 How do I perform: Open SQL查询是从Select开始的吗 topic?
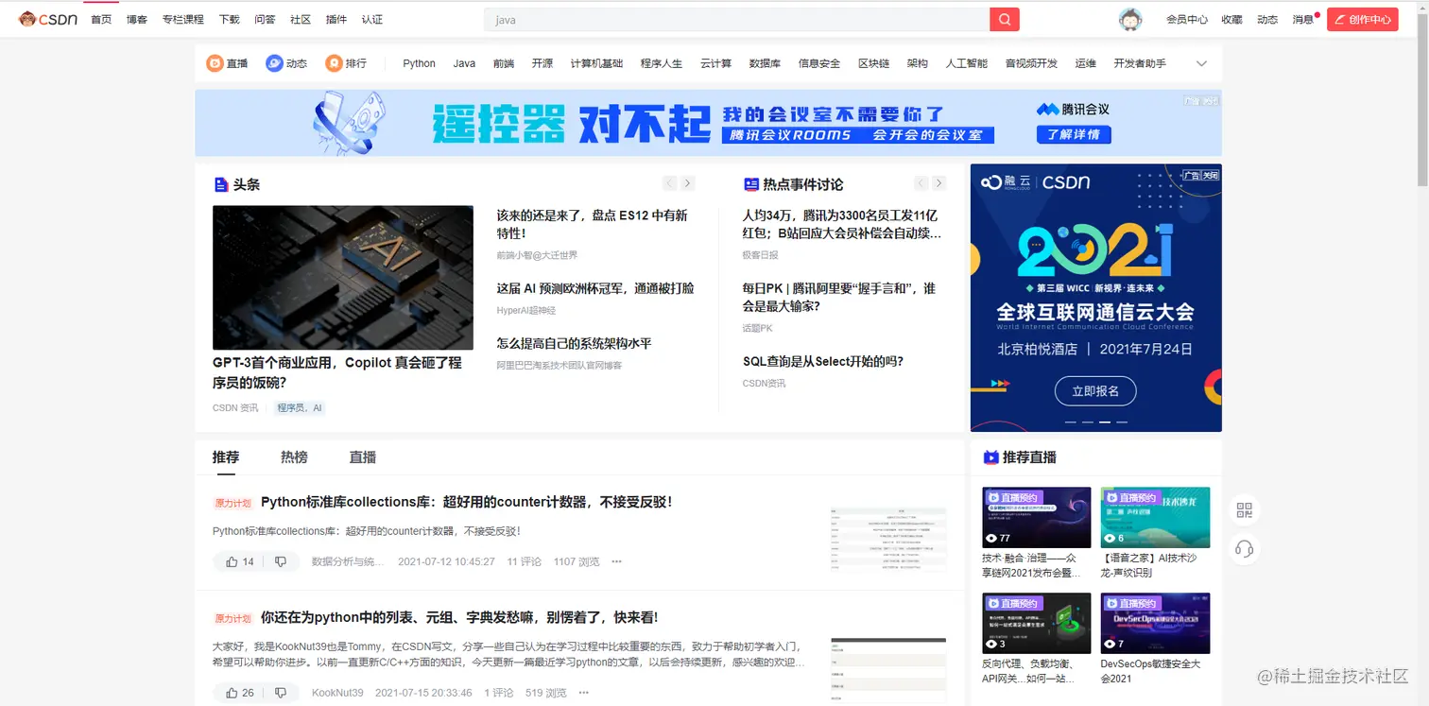(x=823, y=361)
